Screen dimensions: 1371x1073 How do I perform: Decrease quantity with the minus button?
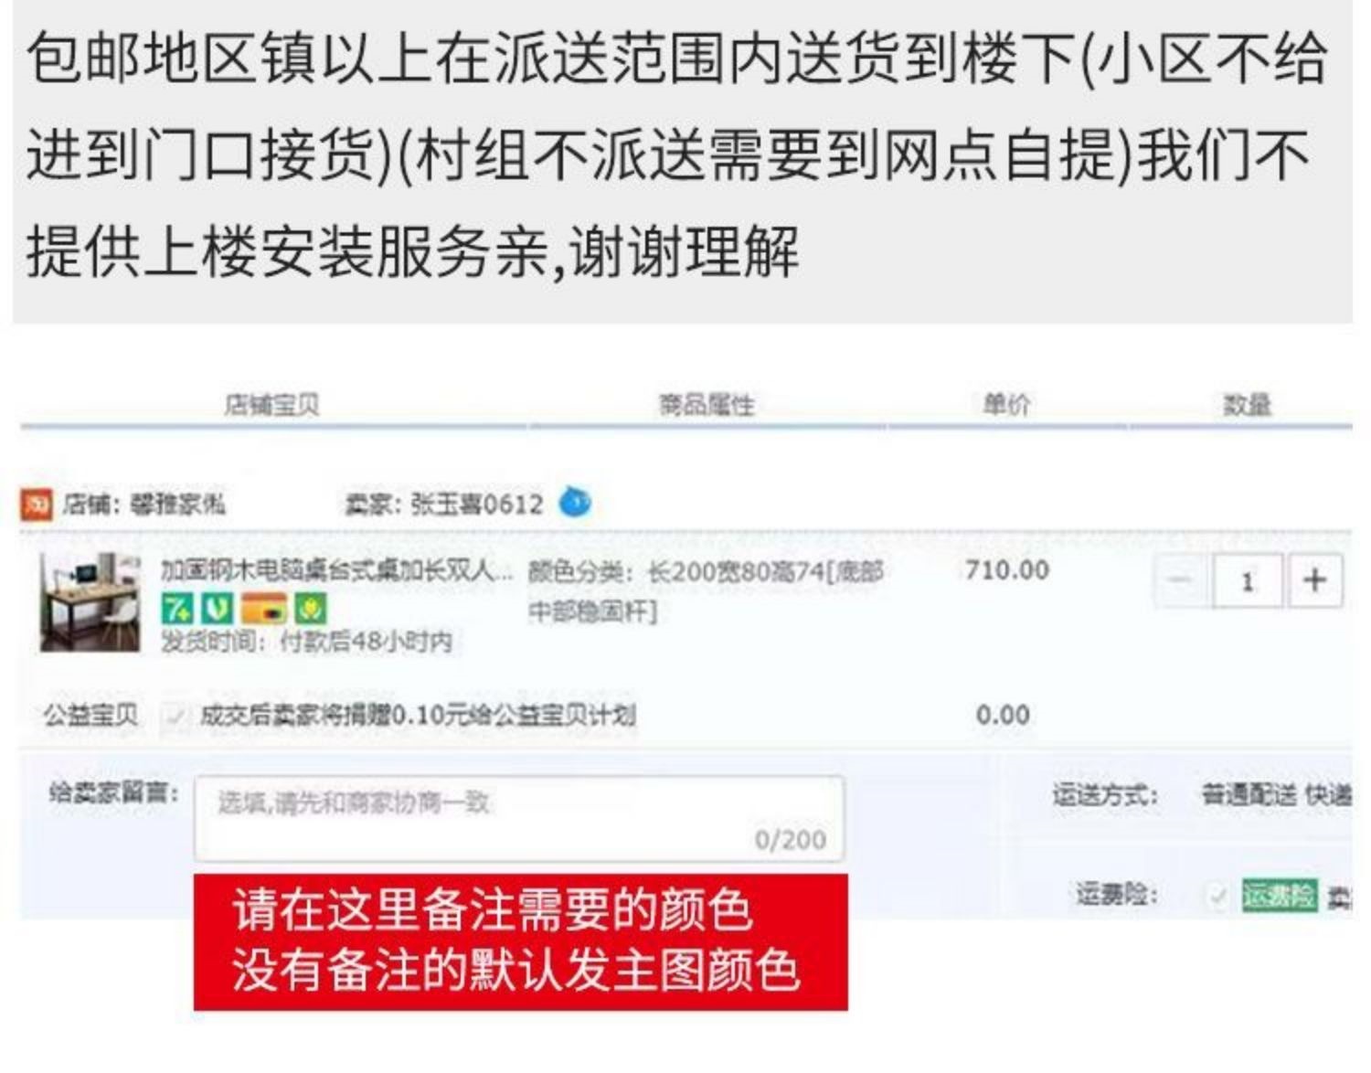[1181, 580]
